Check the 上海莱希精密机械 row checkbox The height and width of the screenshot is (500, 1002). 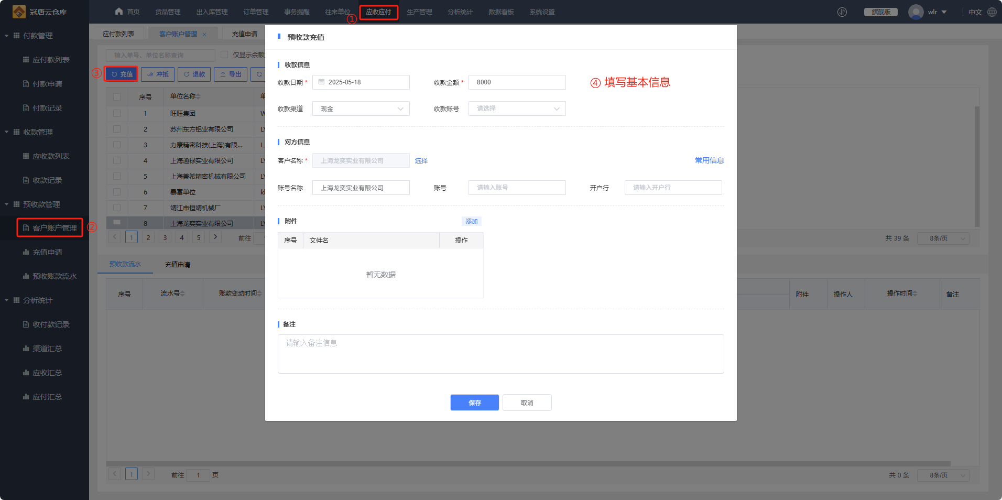[x=117, y=176]
